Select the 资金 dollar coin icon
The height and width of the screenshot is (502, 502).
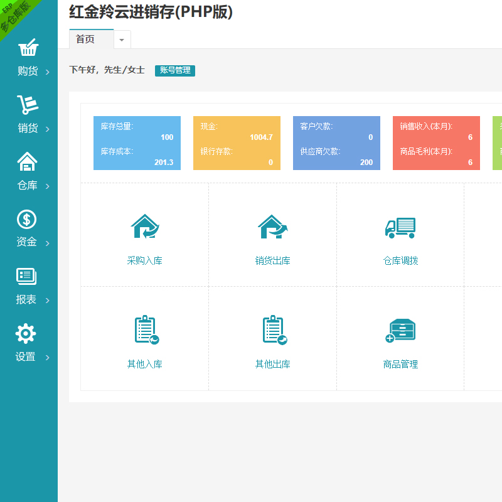26,219
